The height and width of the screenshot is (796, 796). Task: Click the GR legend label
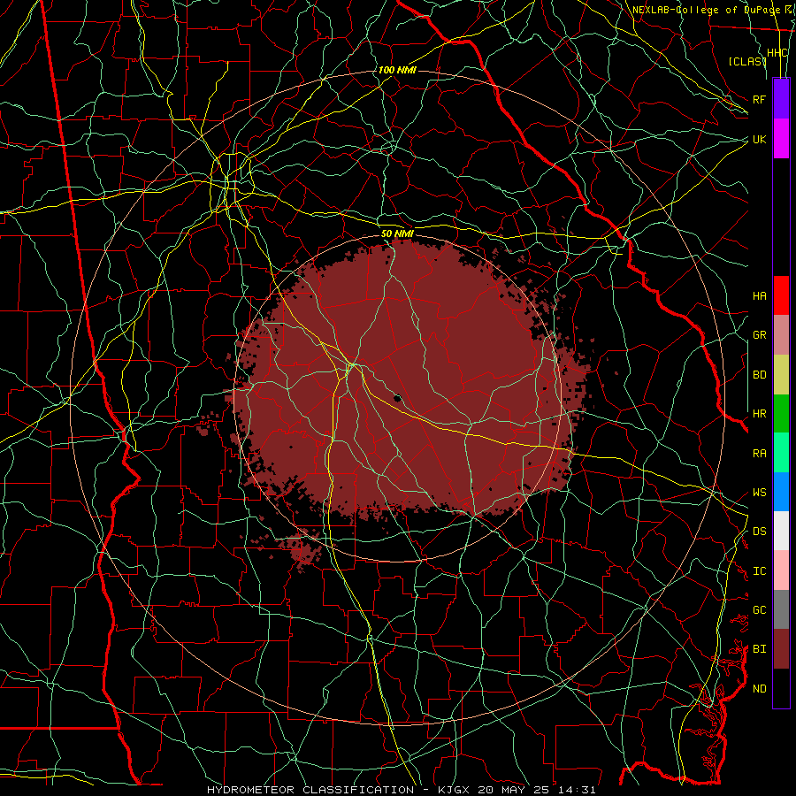click(760, 335)
